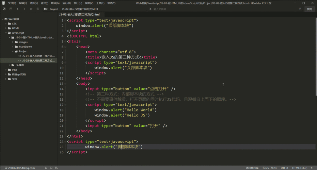Go back with the left arrow icon
Screen dimensions: 317x170
pyautogui.click(x=18, y=9)
